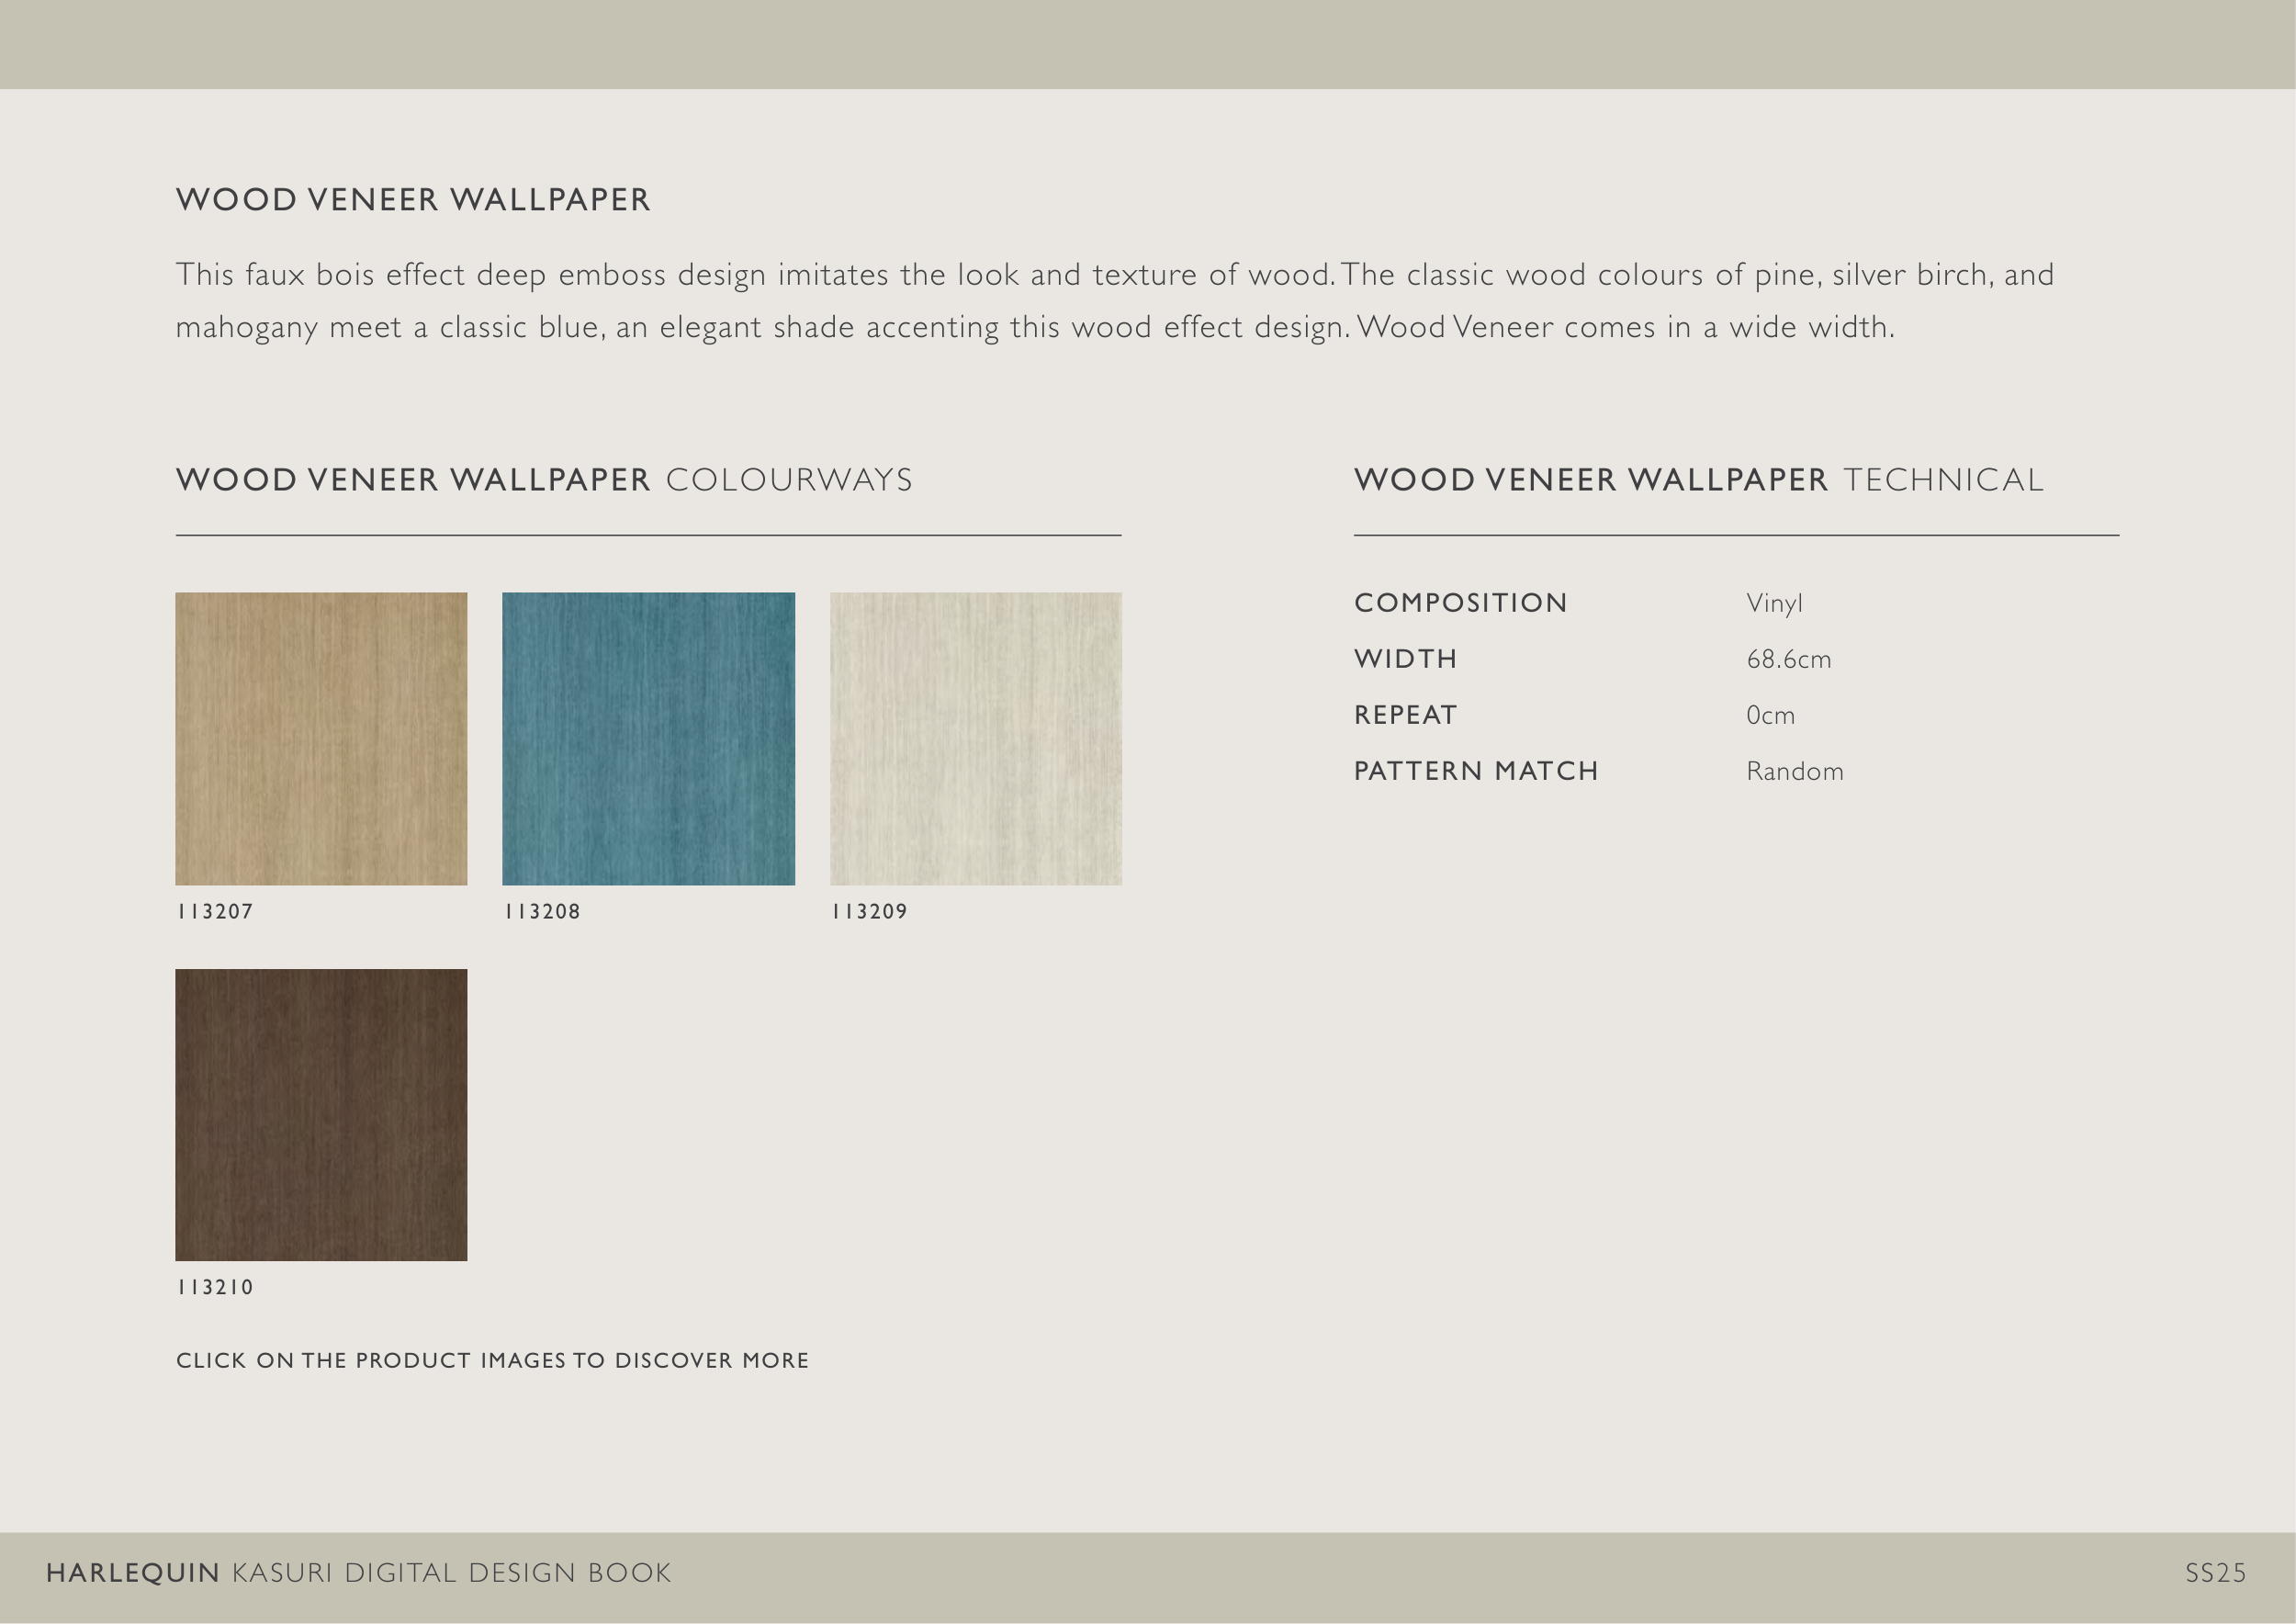The height and width of the screenshot is (1624, 2296).
Task: Click the Width value 68.6cm
Action: coord(1788,659)
